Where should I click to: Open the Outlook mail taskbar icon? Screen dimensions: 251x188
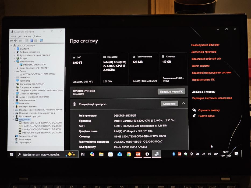pos(119,154)
